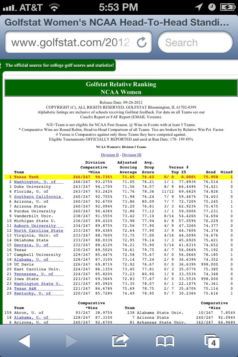Open Washington, U. of team link
Viewport: 238px width, 357px height.
35,182
